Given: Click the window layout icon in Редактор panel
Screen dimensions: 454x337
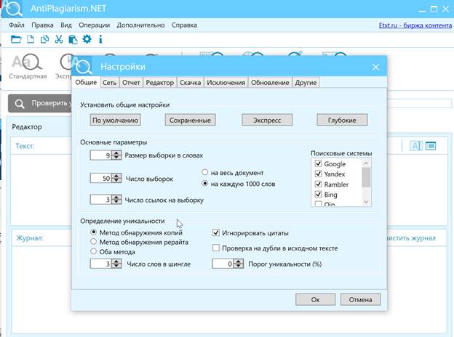Looking at the screenshot, I should pos(431,146).
